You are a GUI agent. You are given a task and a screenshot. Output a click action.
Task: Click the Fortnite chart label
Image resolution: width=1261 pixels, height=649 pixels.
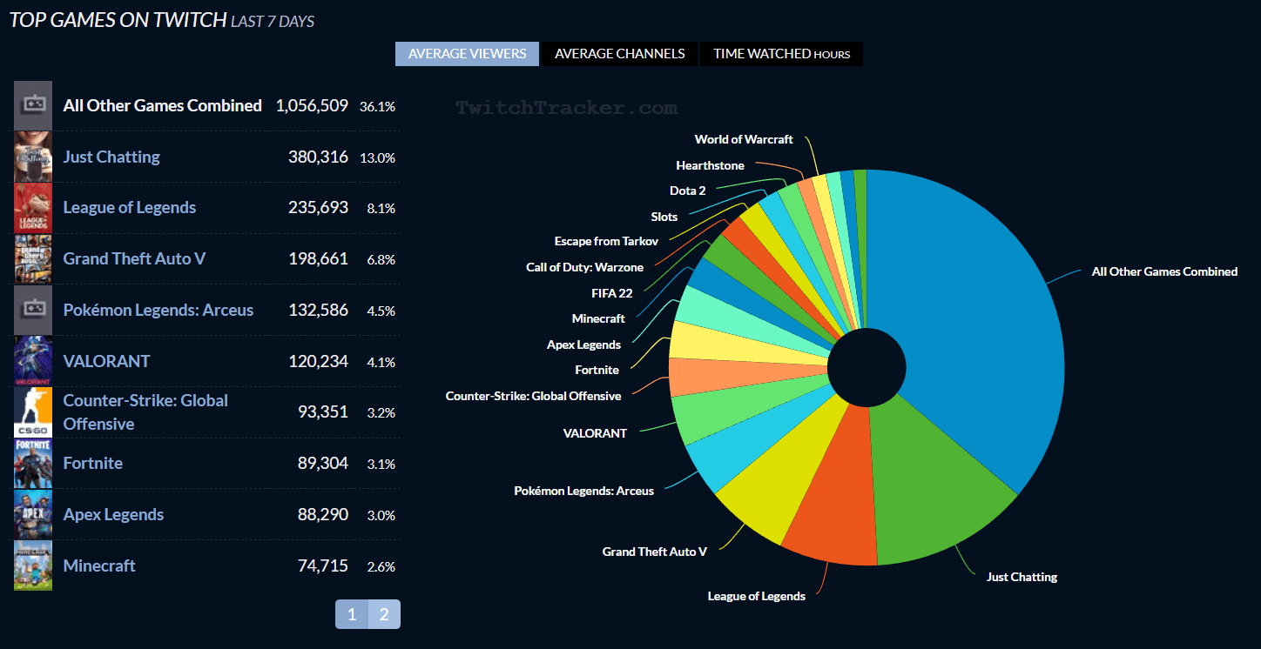tap(597, 370)
